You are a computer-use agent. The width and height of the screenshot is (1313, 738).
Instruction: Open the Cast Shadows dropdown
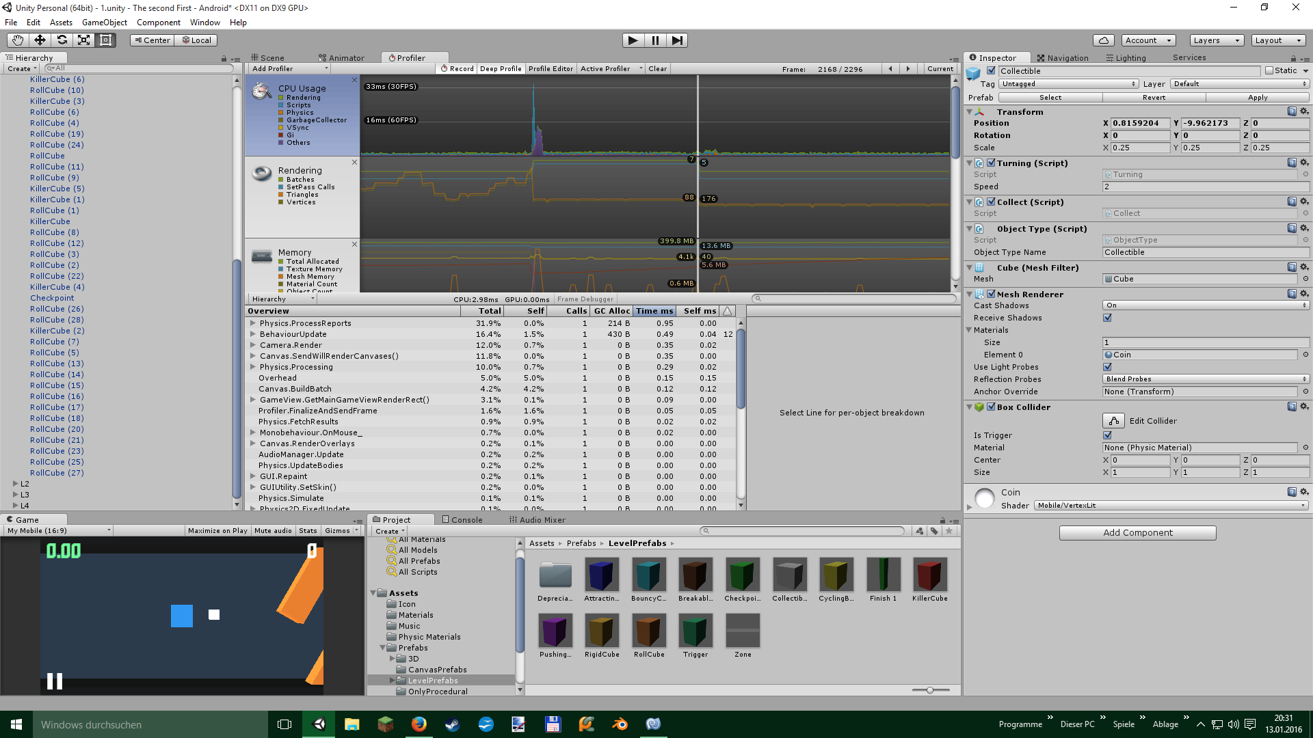coord(1206,305)
